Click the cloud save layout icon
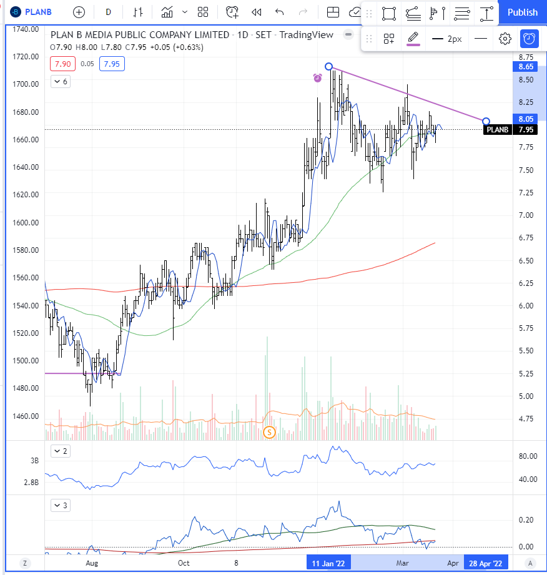 click(355, 12)
